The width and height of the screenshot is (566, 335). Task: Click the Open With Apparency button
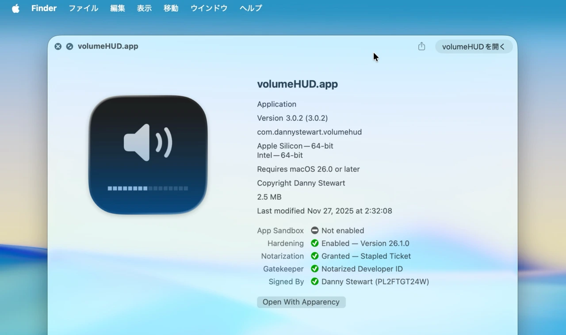click(x=301, y=302)
